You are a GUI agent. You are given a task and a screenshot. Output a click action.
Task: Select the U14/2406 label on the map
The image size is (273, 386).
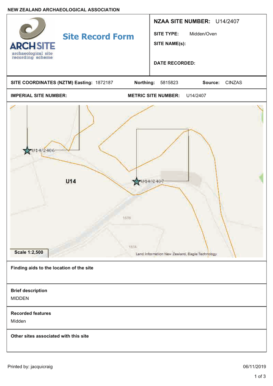[43, 151]
